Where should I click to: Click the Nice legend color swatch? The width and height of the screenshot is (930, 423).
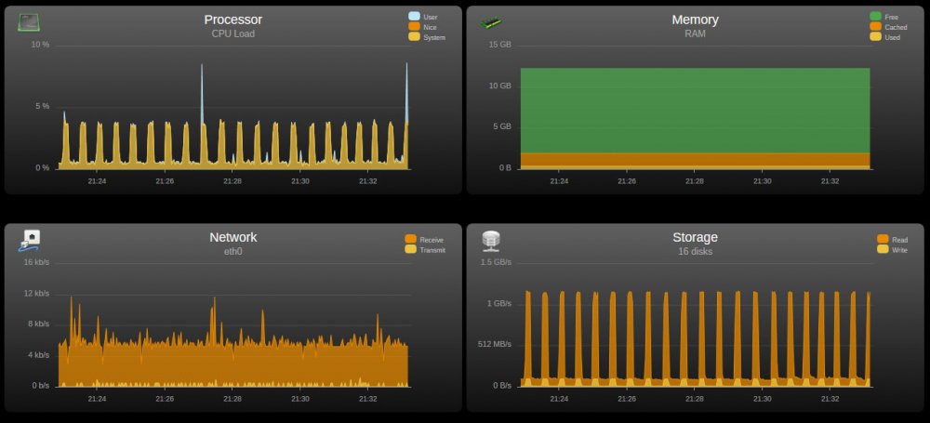pos(414,27)
